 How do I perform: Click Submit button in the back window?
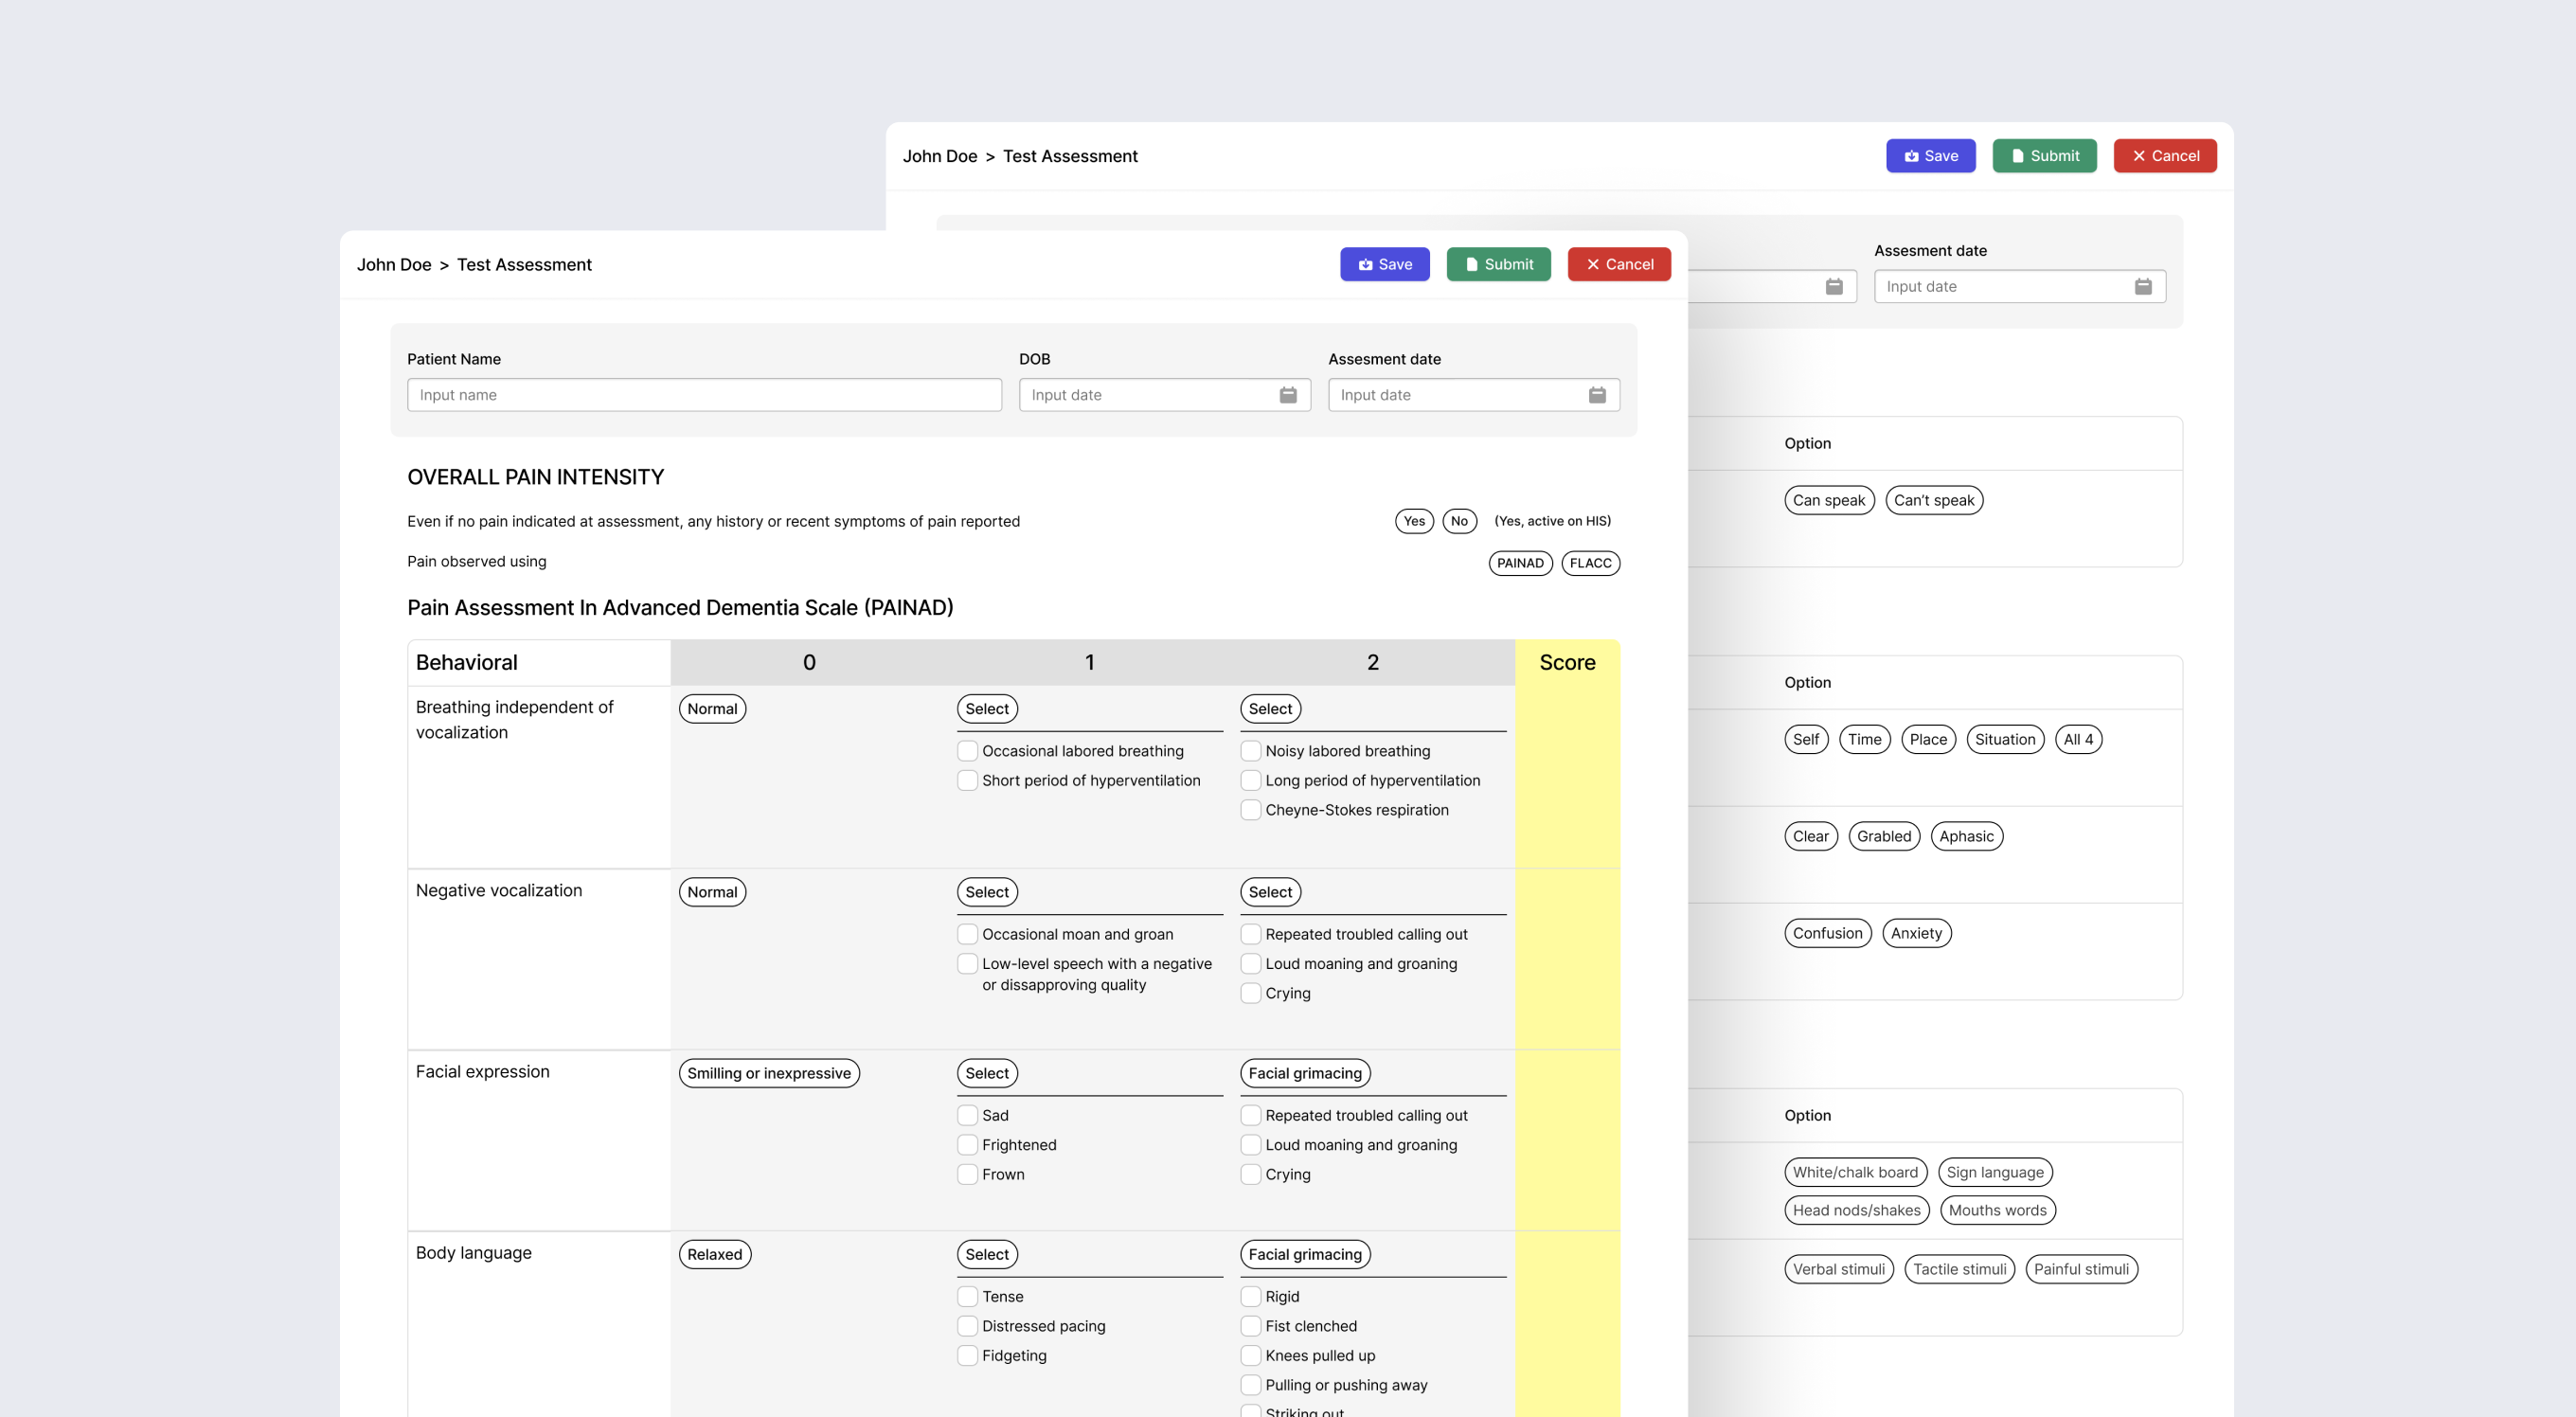(2044, 155)
